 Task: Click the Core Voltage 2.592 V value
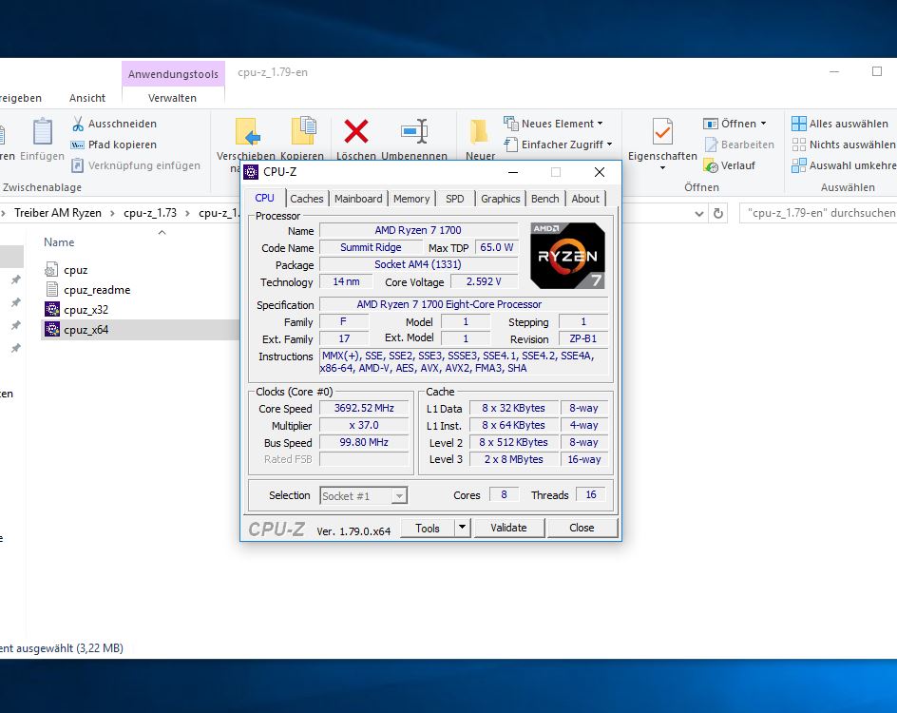pos(484,281)
